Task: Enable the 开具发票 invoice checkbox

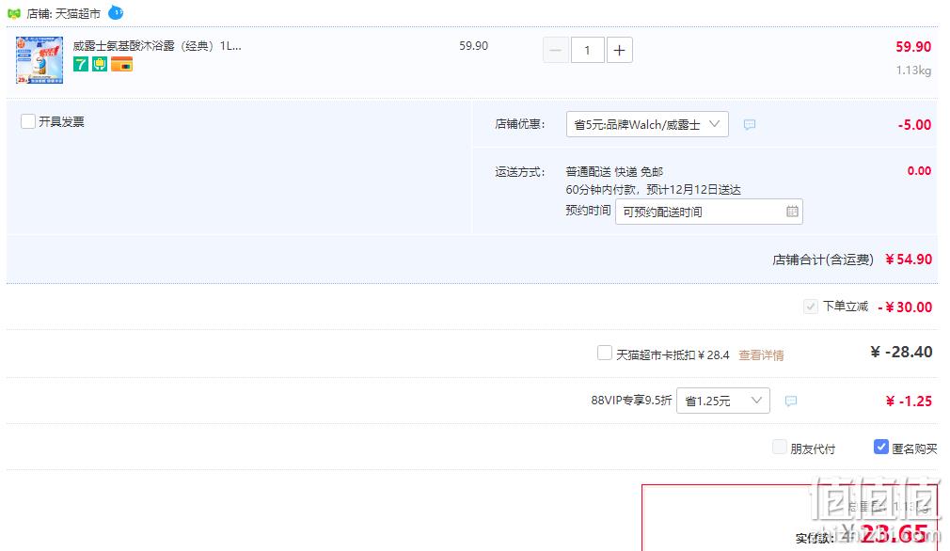Action: point(28,121)
